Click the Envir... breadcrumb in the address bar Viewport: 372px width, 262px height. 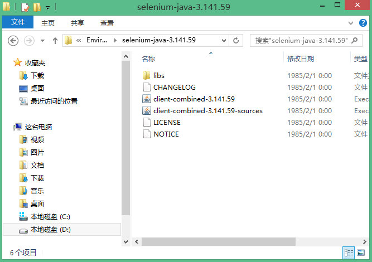click(x=96, y=40)
